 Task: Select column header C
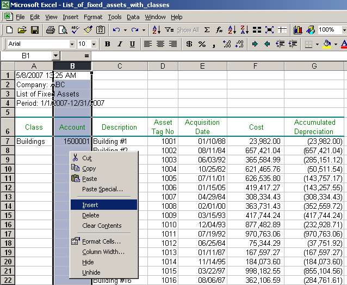(120, 66)
